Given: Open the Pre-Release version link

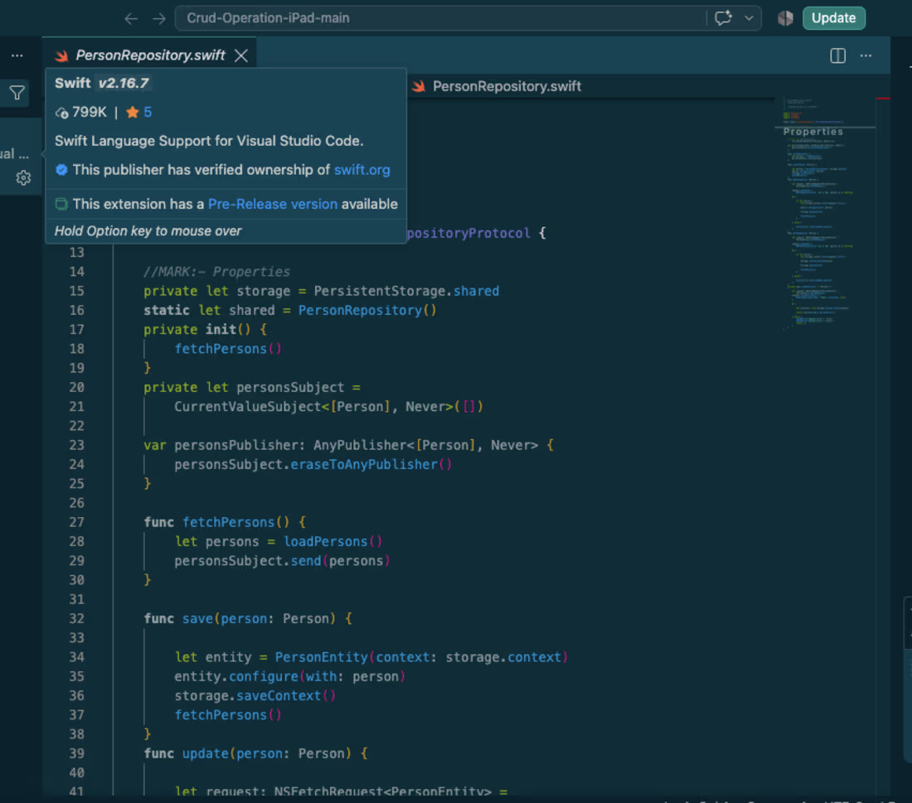Looking at the screenshot, I should point(272,204).
